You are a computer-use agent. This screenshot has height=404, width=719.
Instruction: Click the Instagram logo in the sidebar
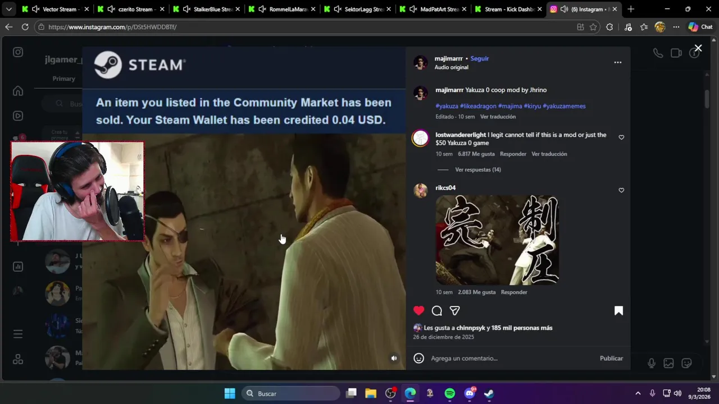[x=18, y=52]
